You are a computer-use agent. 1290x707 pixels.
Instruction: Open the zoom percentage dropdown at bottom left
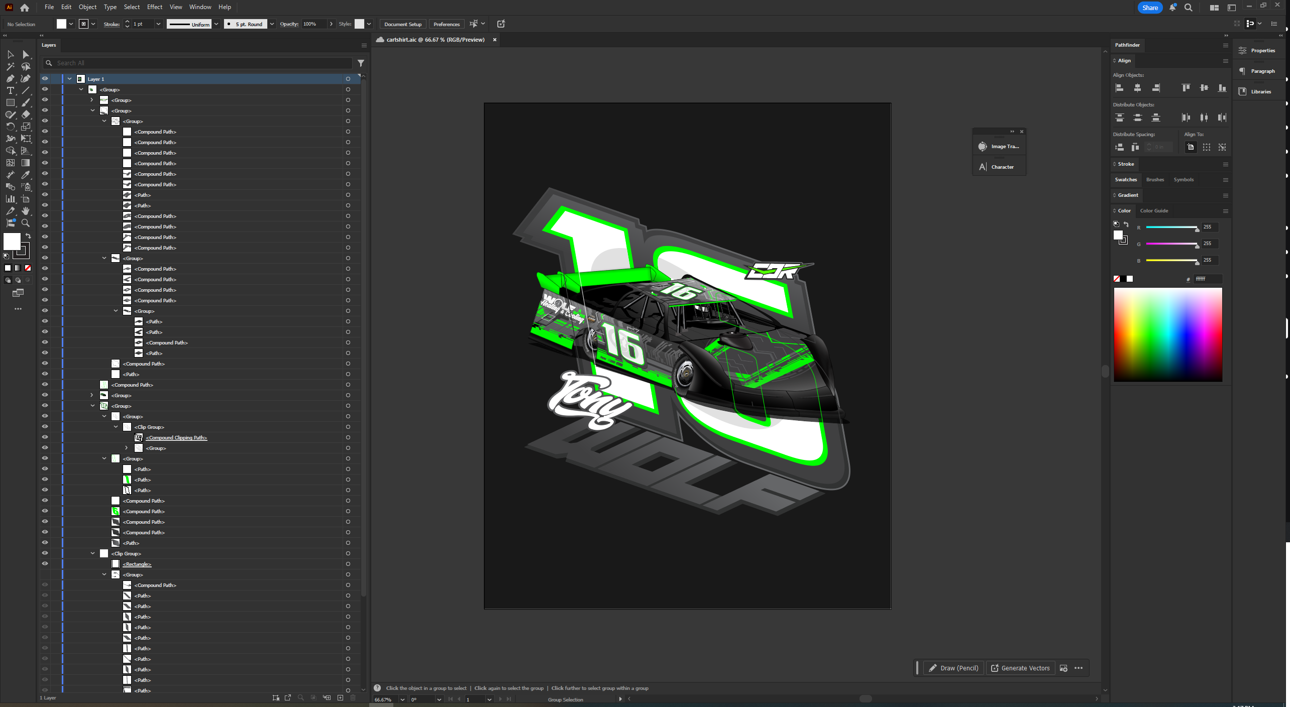coord(402,699)
